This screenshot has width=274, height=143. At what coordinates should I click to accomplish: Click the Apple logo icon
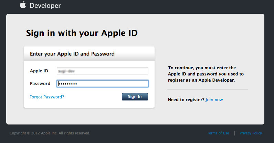23,5
